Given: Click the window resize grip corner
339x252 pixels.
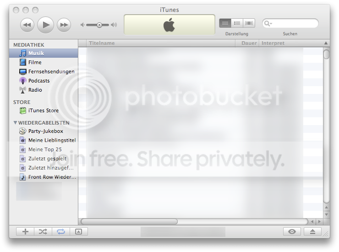Looking at the screenshot, I should coord(326,234).
